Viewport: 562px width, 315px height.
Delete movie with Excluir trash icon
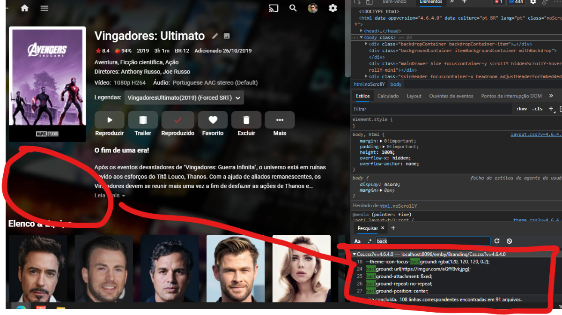click(246, 120)
